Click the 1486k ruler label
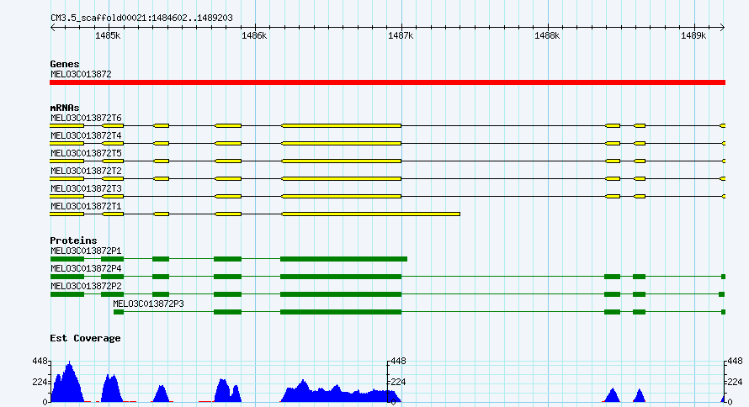 pyautogui.click(x=254, y=35)
